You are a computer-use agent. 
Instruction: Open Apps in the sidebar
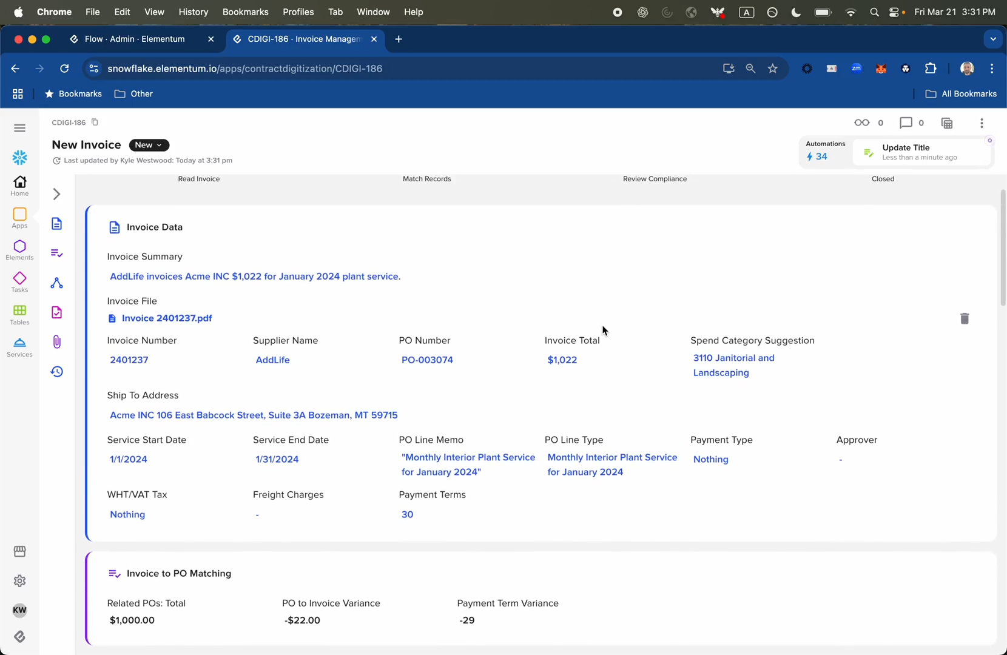point(19,218)
